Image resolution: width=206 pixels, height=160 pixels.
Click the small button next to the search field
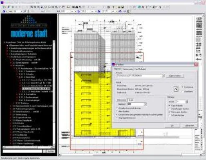(x=44, y=151)
